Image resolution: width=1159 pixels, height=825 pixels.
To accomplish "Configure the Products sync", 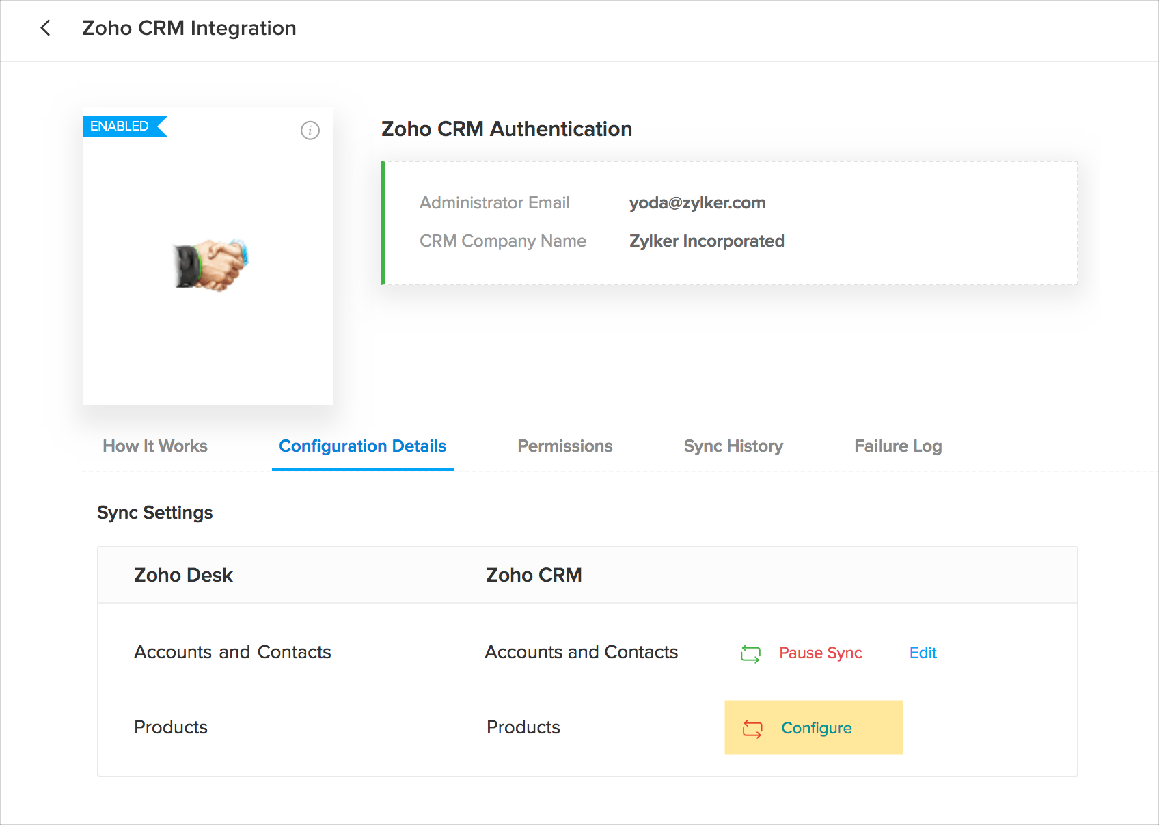I will [x=817, y=729].
